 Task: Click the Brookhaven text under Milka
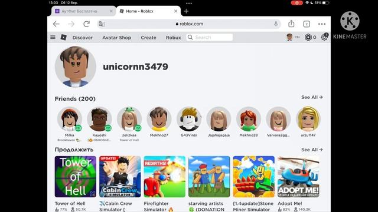pos(70,140)
